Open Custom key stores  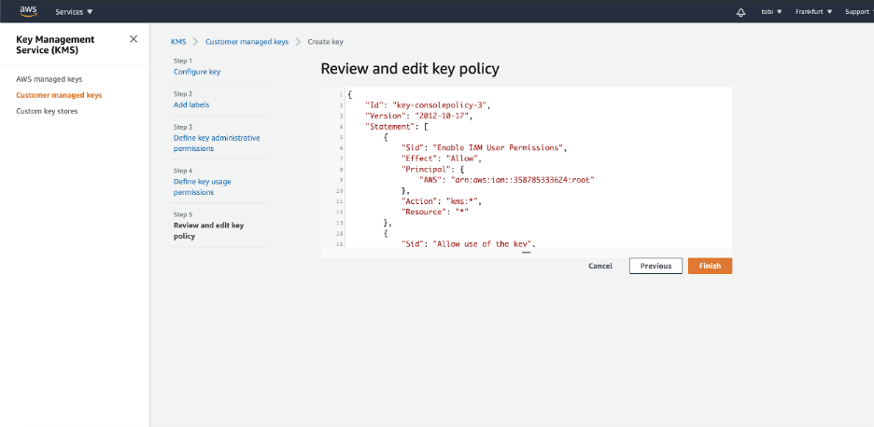[x=47, y=111]
